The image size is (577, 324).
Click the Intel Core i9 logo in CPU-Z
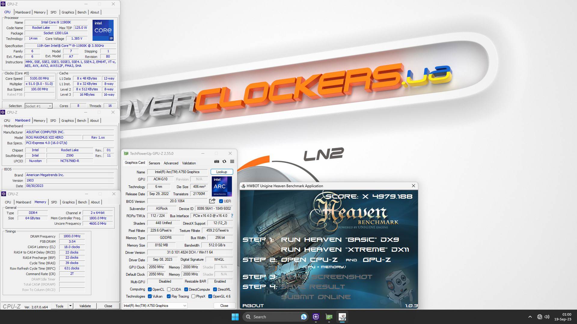103,30
